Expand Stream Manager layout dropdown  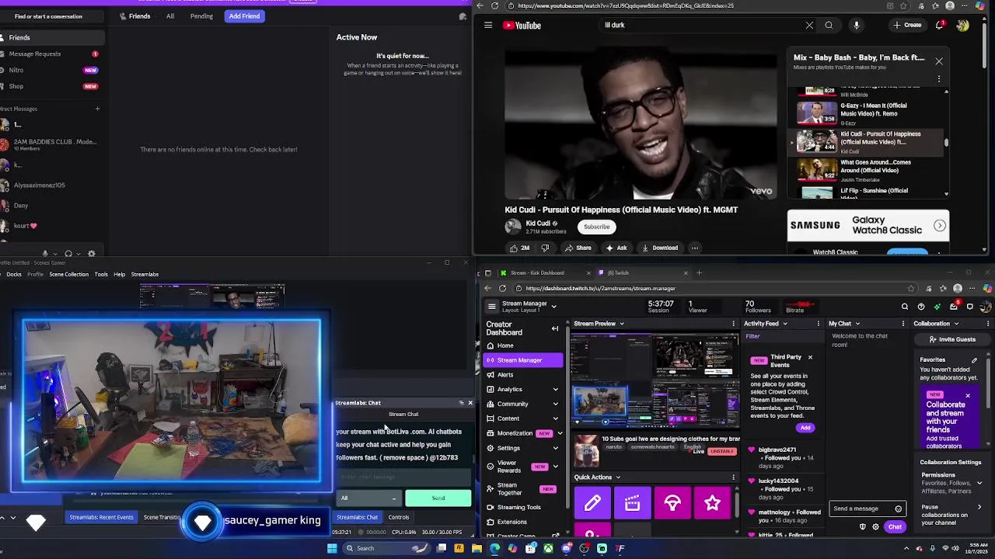click(x=553, y=307)
